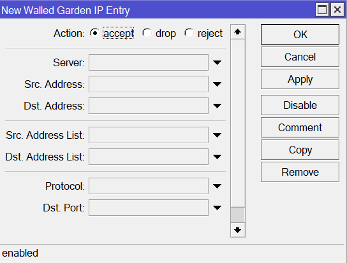Select the accept action radio button
347x263 pixels.
(94, 33)
